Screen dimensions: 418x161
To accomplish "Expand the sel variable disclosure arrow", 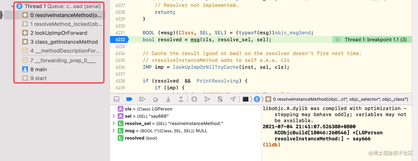I will point(114,116).
